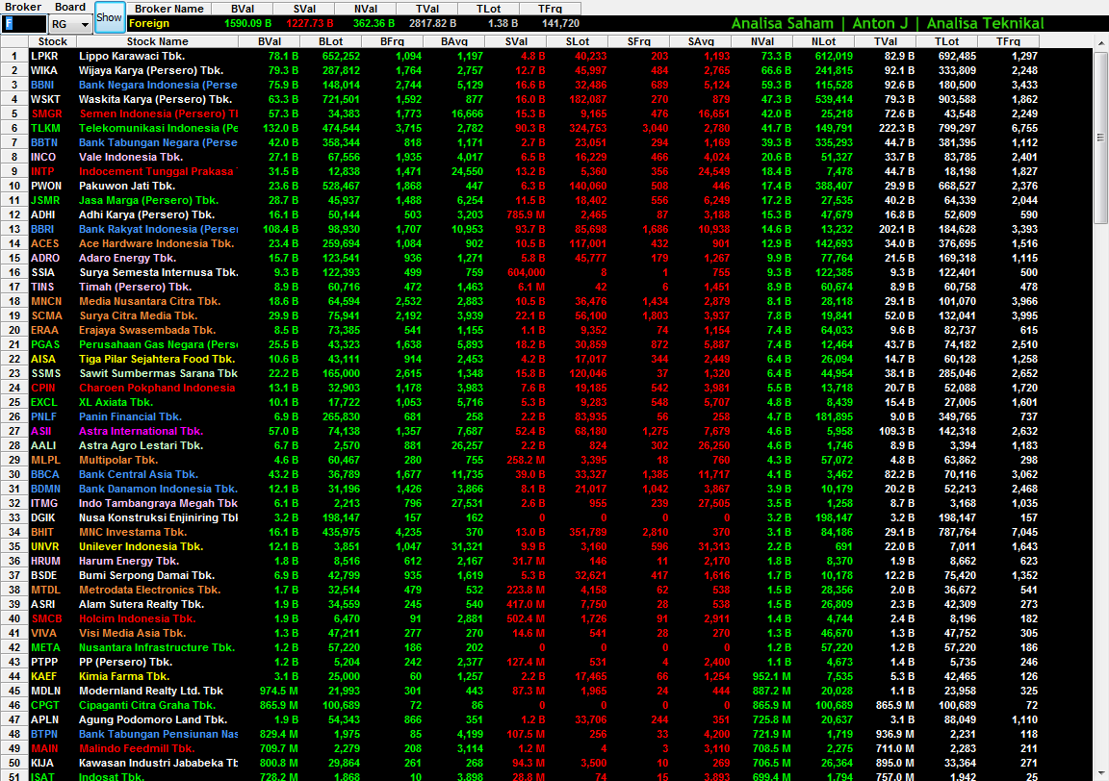Select Holcim Indonesia Tbk. name
This screenshot has width=1109, height=781.
pyautogui.click(x=138, y=618)
